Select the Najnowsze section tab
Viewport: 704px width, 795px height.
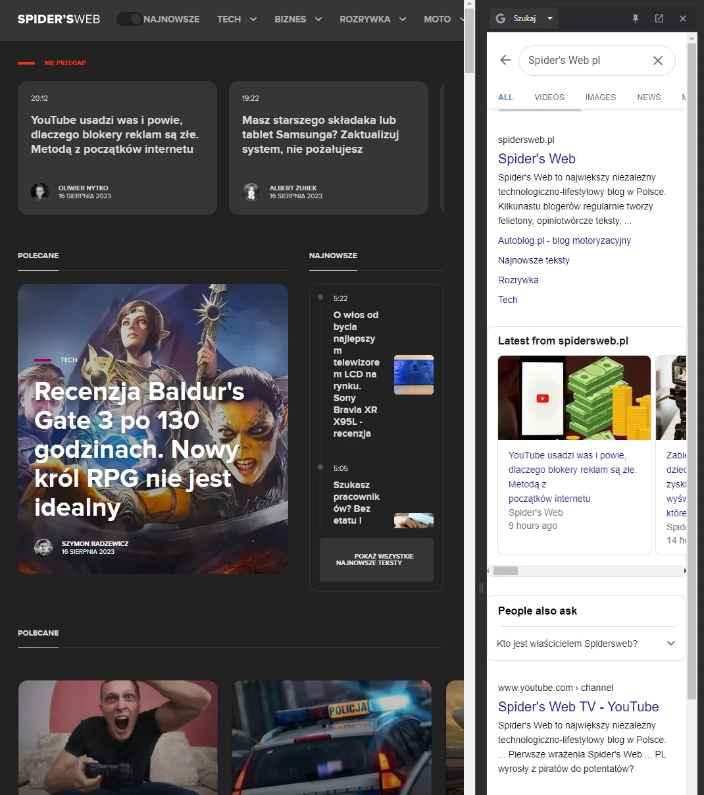333,256
